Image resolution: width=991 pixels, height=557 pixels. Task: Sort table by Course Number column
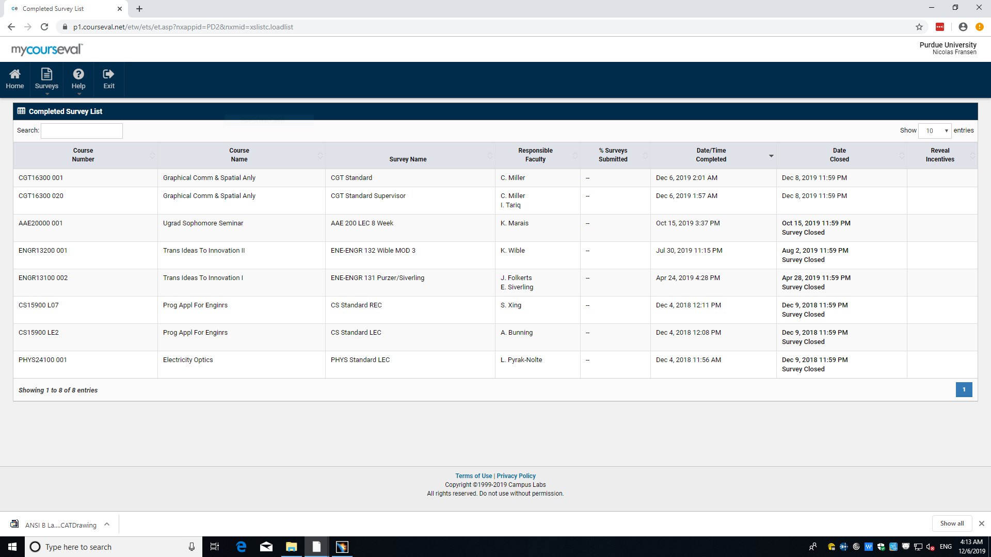pyautogui.click(x=84, y=155)
